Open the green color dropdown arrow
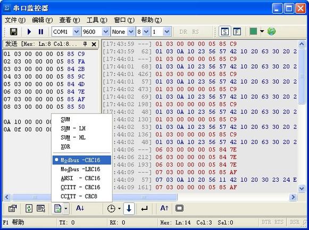The width and height of the screenshot is (309, 230). coord(262,31)
